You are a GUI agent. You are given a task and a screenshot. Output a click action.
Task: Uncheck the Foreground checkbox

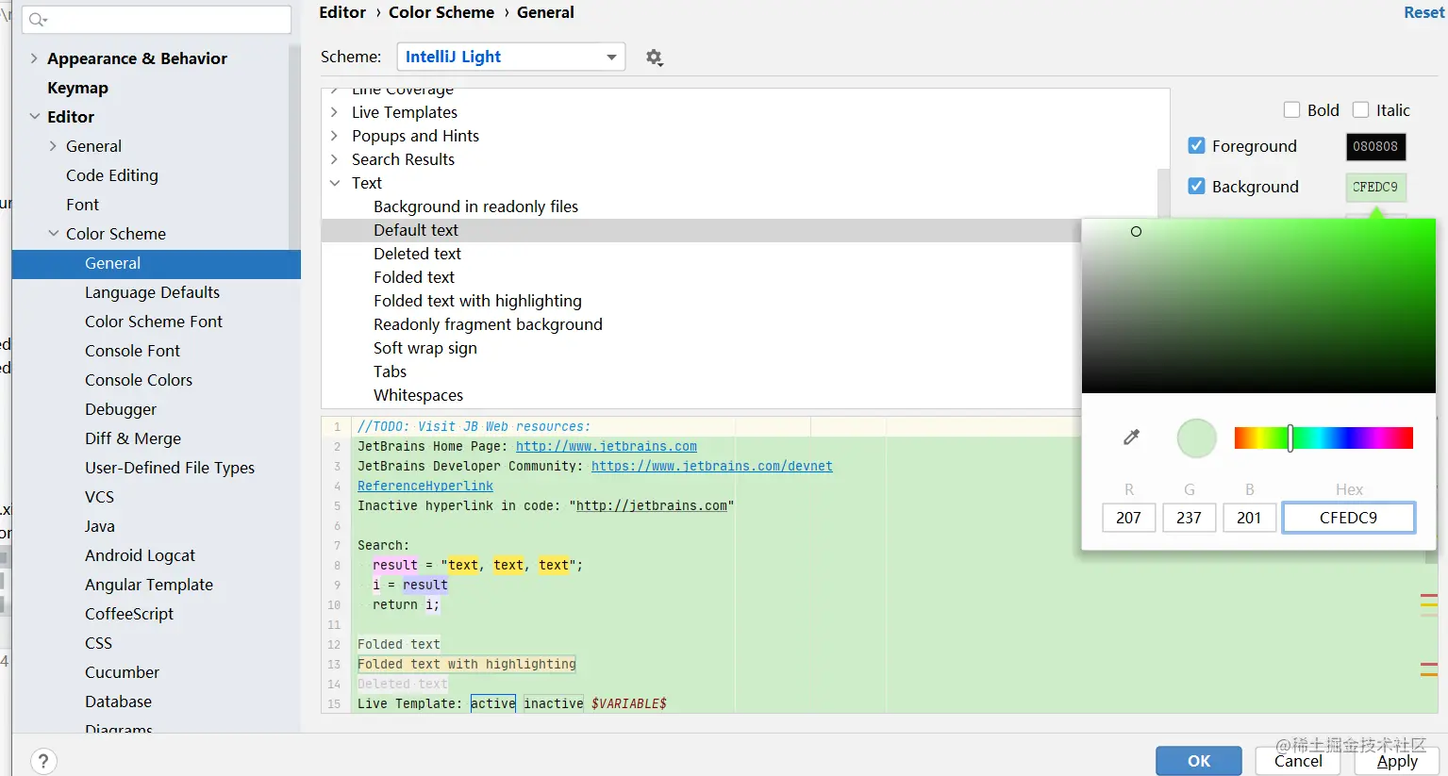click(1196, 145)
